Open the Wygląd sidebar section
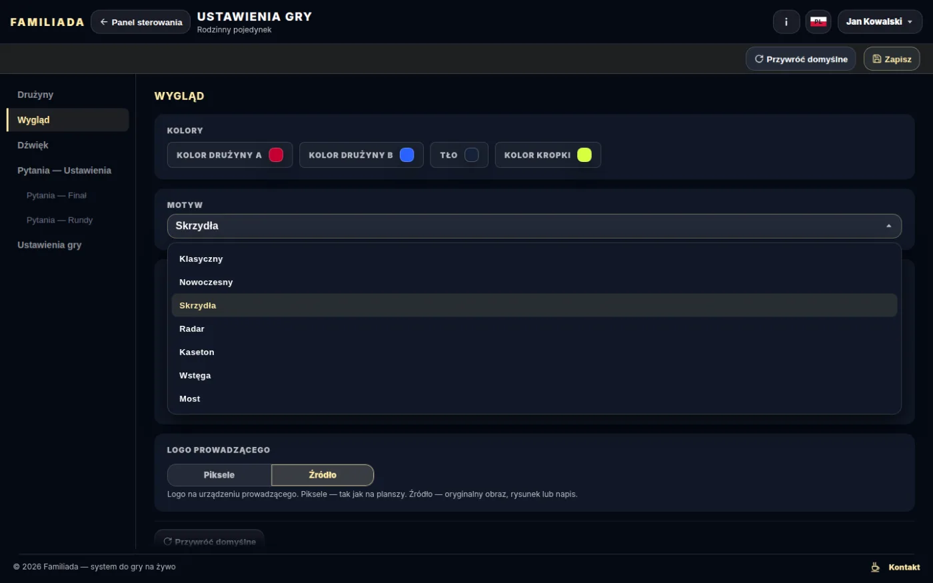933x583 pixels. 67,120
